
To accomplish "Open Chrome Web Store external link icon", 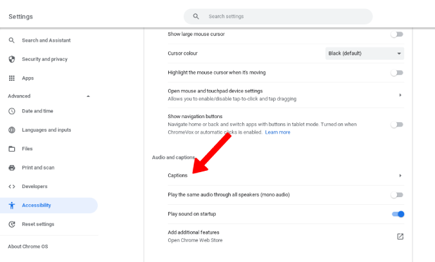I will pyautogui.click(x=400, y=236).
